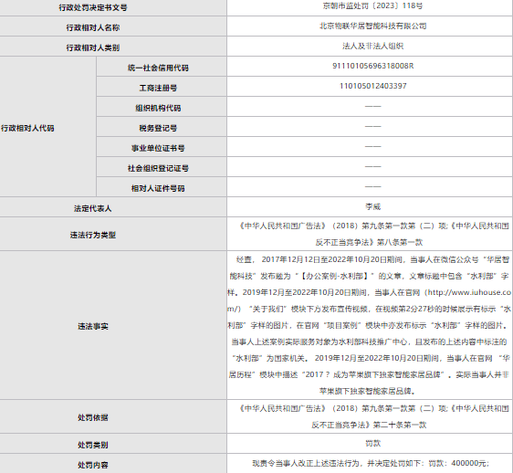The image size is (513, 473).
Task: Click the 处罚内容 label
Action: [93, 465]
